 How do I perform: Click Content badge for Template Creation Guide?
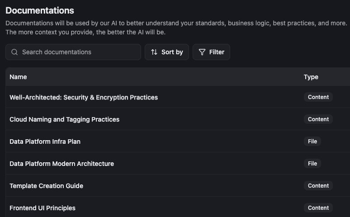point(318,186)
